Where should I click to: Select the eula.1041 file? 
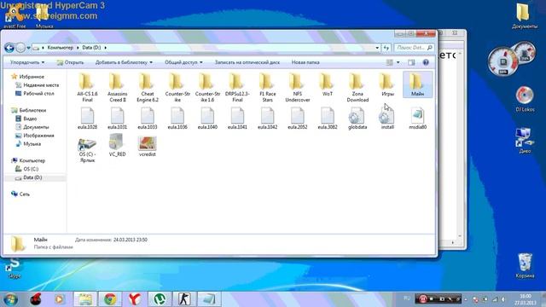pyautogui.click(x=237, y=118)
